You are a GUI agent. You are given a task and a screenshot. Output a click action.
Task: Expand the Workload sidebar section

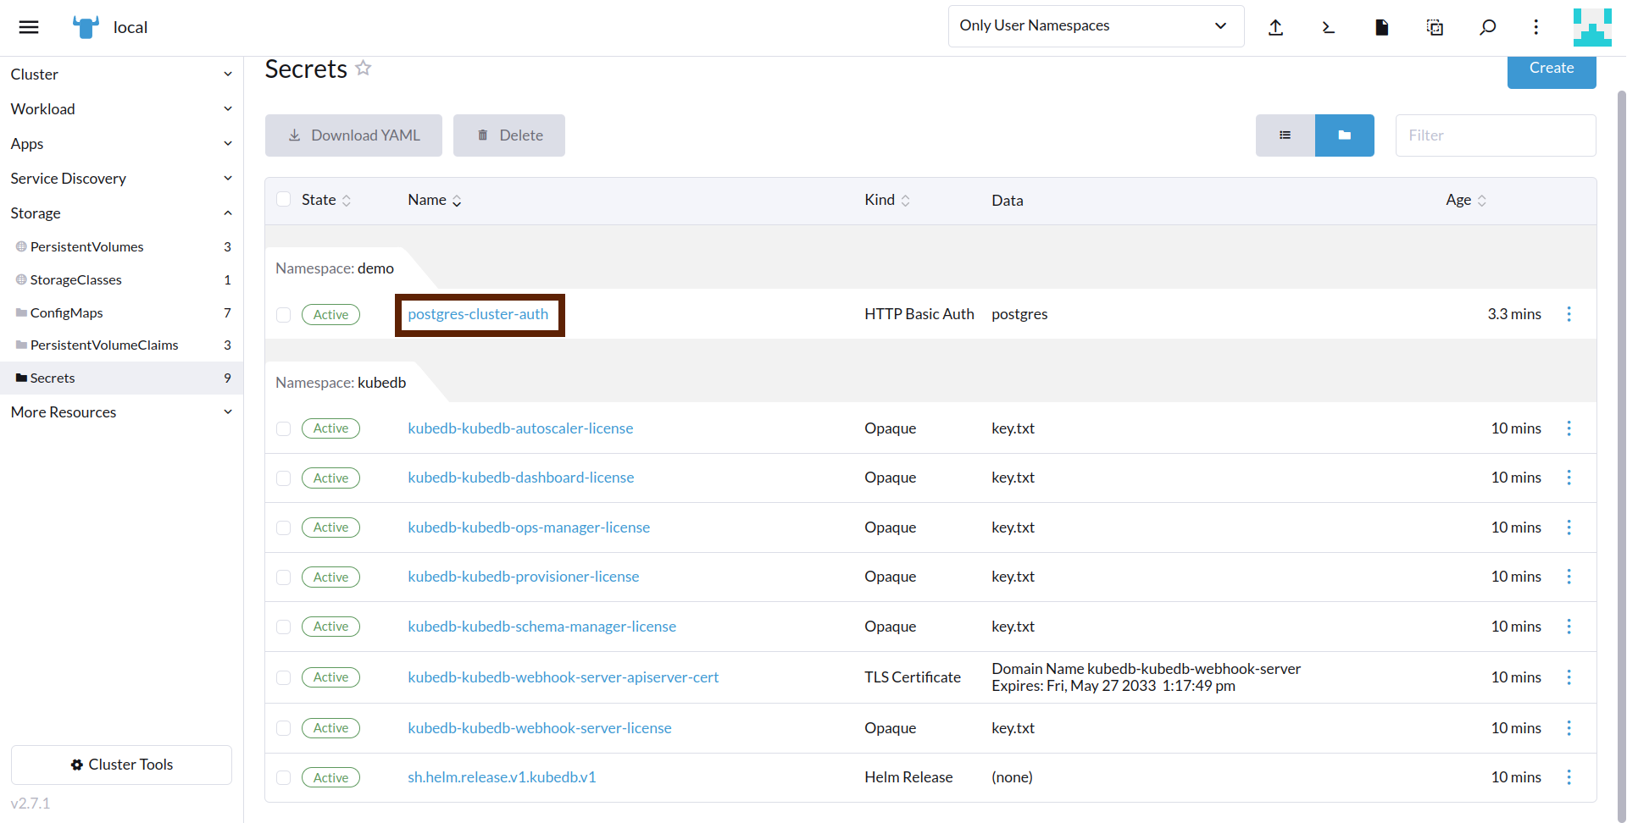coord(121,109)
